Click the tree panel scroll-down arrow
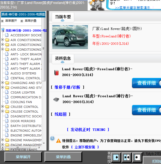Screen dimensions: 161x164 (x=44, y=143)
